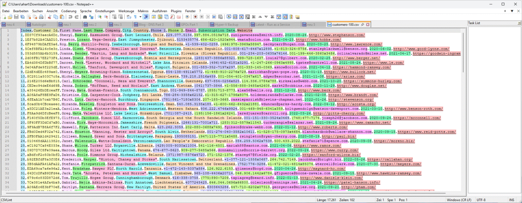Click CSVLint in the status bar

tap(6, 200)
